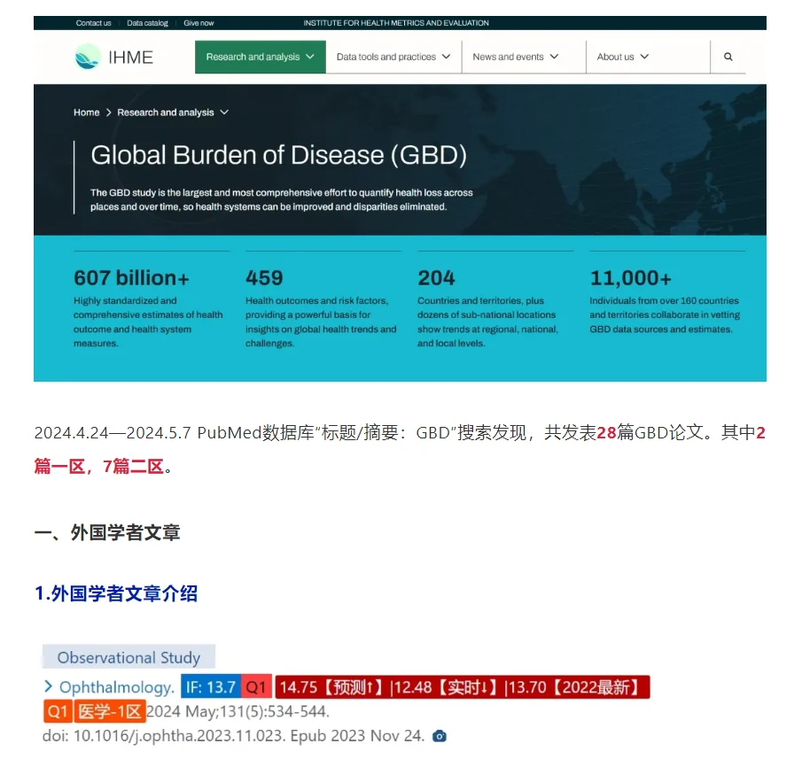
Task: Click orange Q1 badge on second line
Action: (x=58, y=711)
